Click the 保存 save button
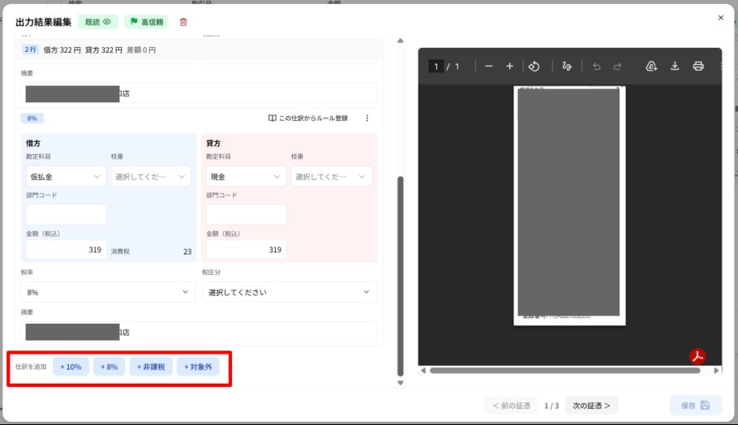This screenshot has height=425, width=738. pyautogui.click(x=695, y=406)
